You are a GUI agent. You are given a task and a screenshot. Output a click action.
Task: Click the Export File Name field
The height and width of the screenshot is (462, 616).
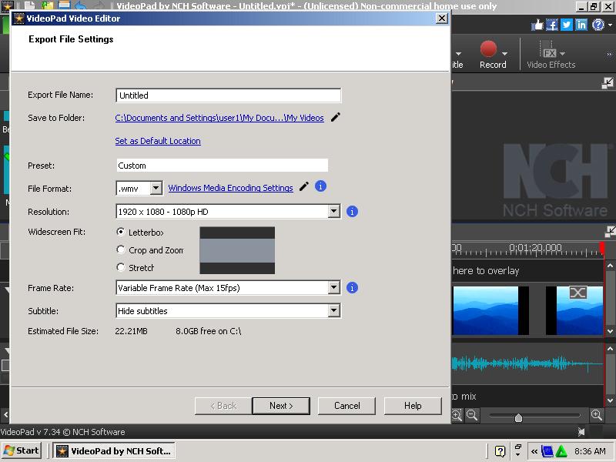point(228,95)
